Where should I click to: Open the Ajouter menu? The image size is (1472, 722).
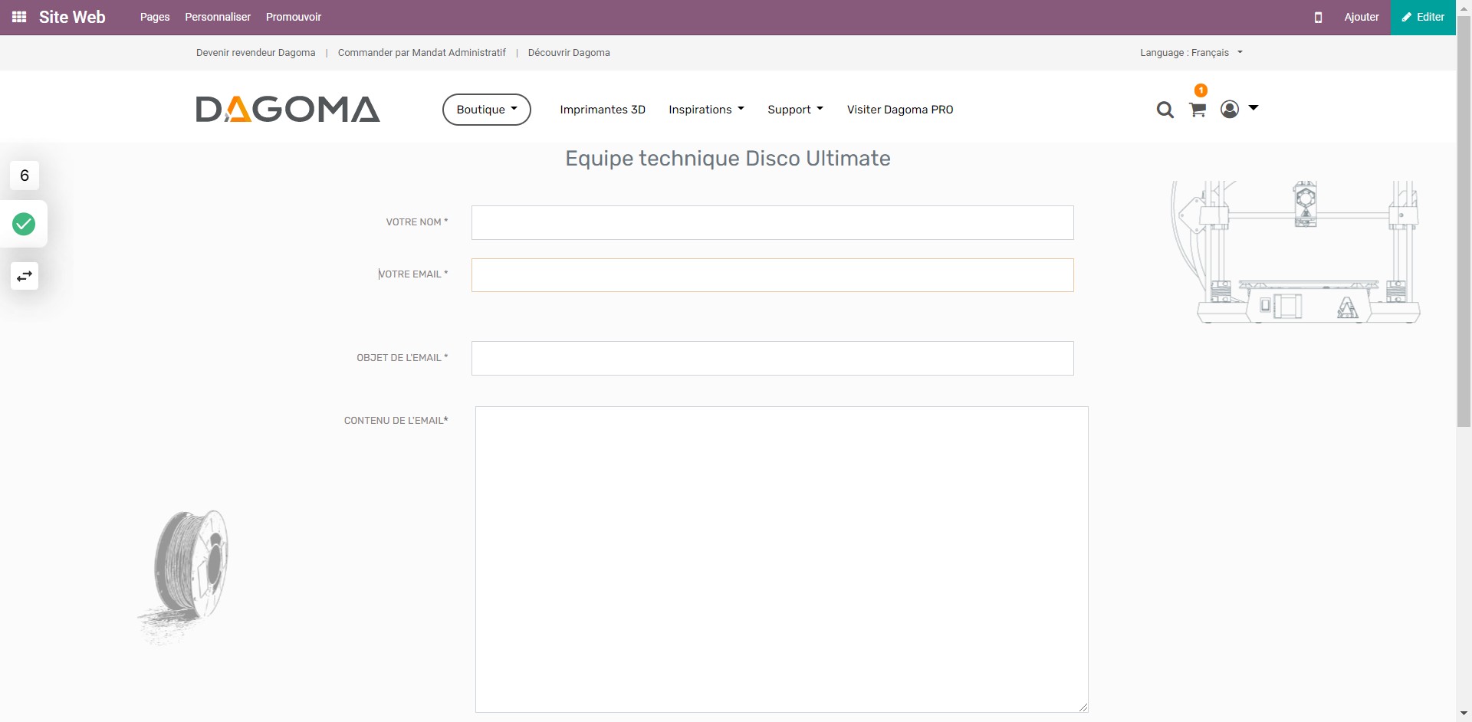pyautogui.click(x=1362, y=17)
